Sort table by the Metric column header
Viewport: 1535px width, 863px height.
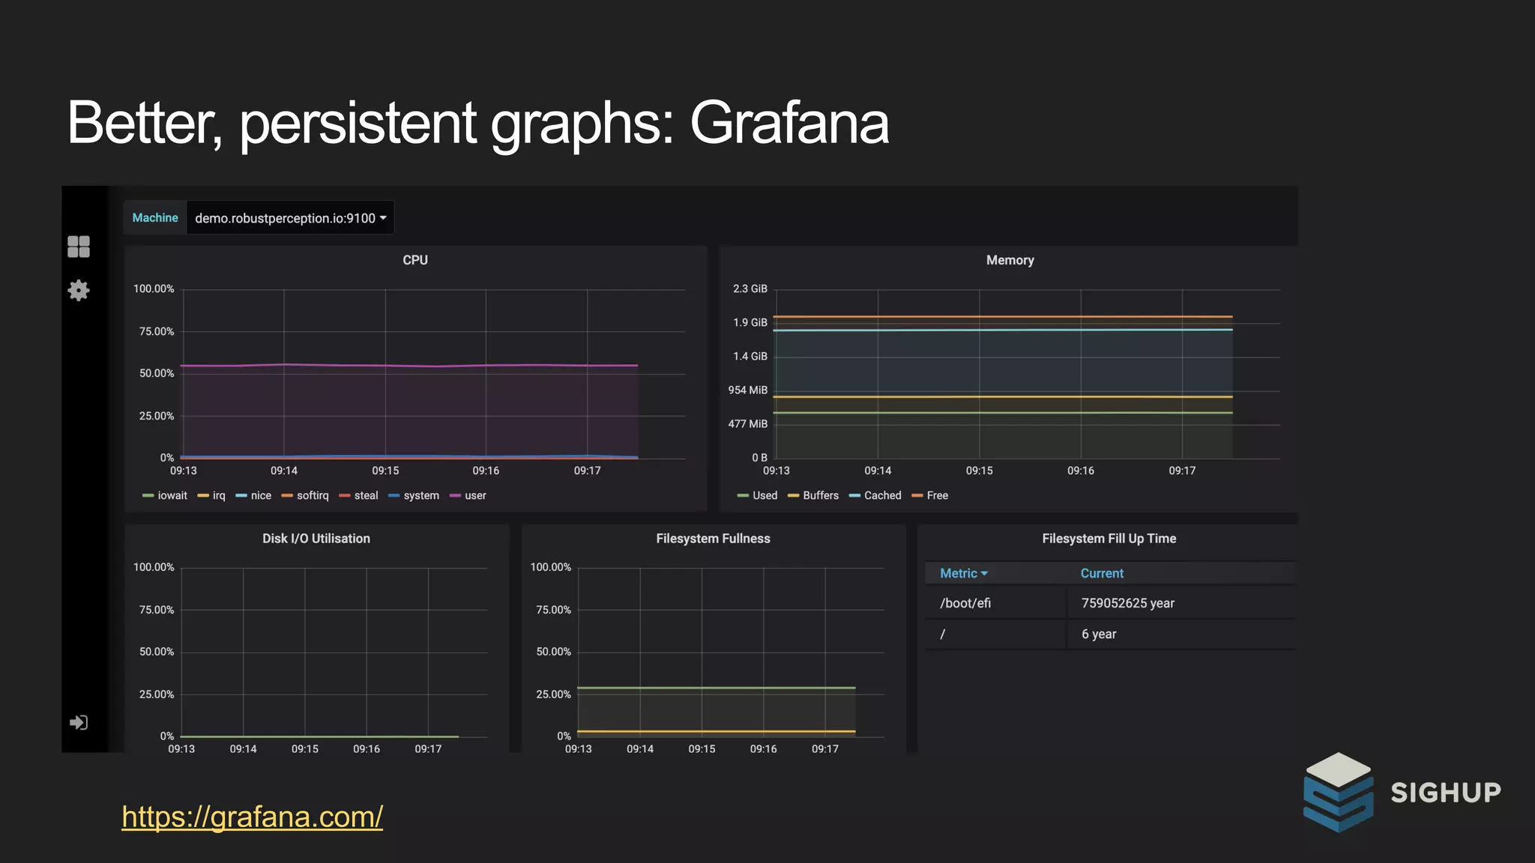tap(964, 573)
